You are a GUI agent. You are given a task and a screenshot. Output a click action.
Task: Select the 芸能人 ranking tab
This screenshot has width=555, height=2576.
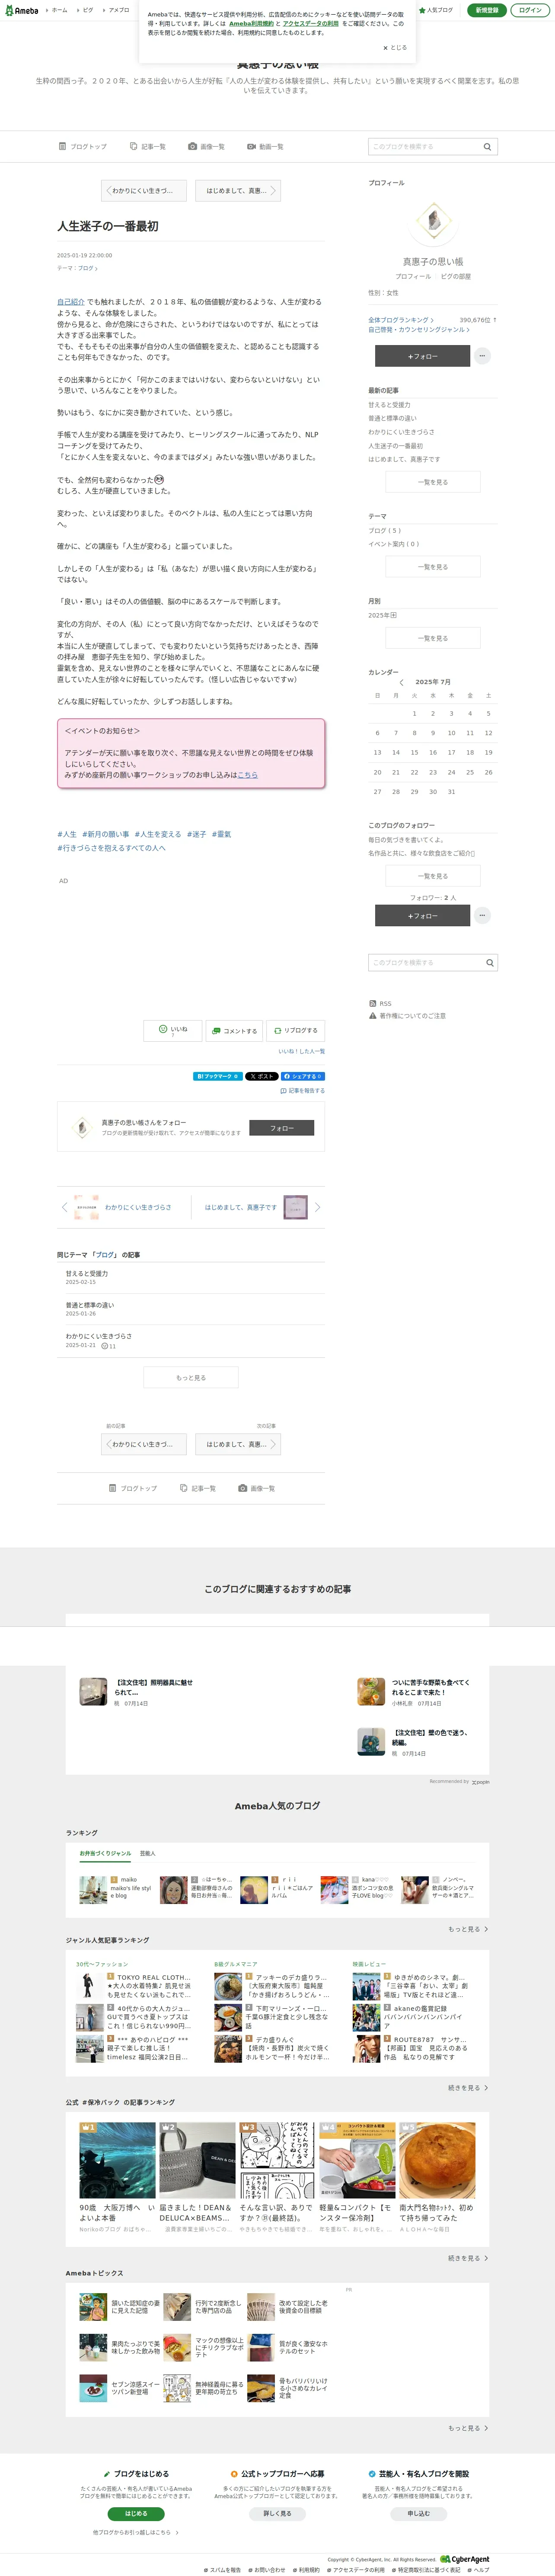click(147, 1853)
